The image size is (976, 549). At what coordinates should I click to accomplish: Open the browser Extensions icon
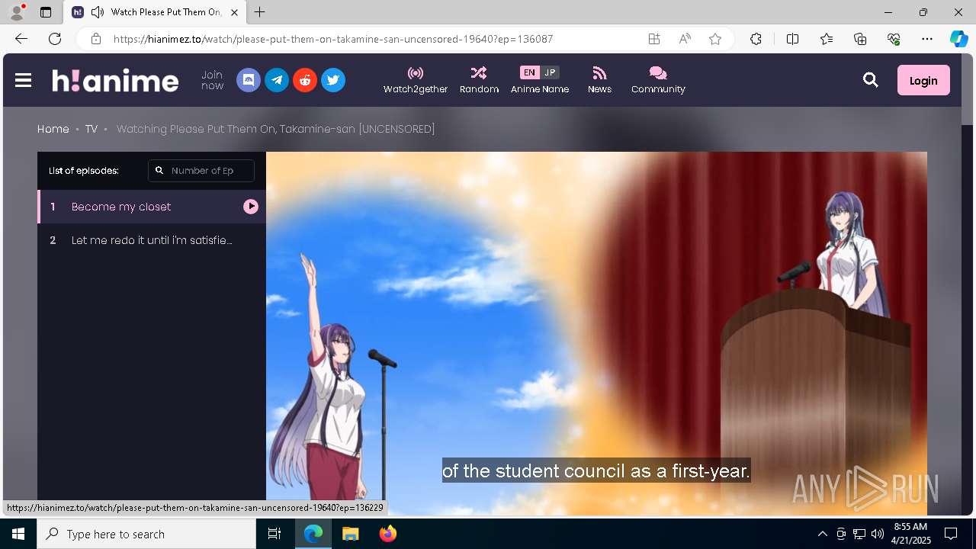click(756, 39)
